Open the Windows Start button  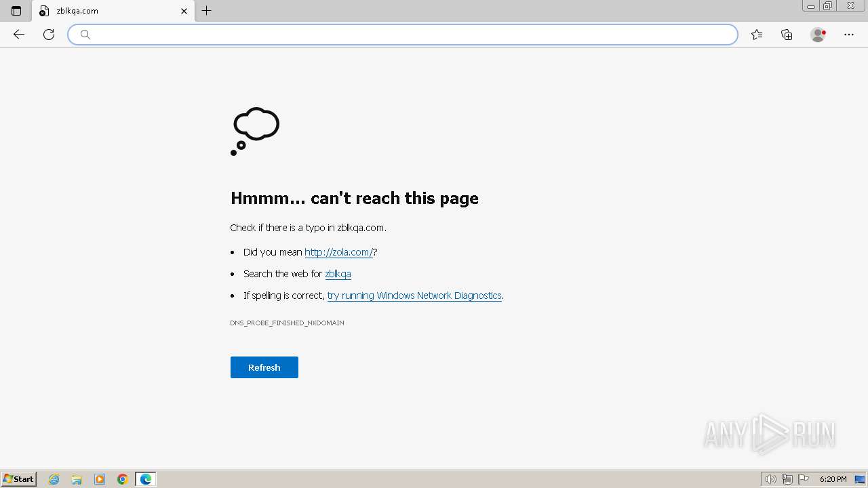tap(19, 479)
